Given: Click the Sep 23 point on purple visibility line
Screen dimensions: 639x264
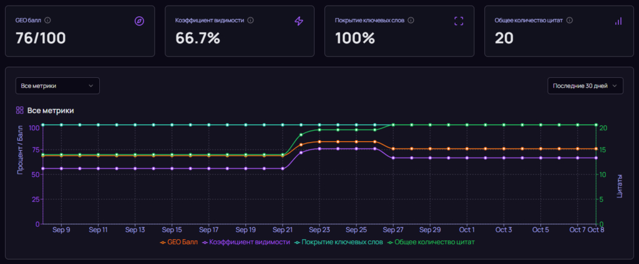Looking at the screenshot, I should (x=319, y=149).
